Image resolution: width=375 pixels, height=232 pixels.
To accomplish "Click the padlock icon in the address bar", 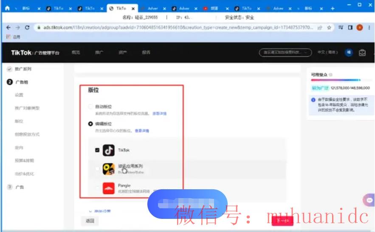I will pyautogui.click(x=39, y=28).
